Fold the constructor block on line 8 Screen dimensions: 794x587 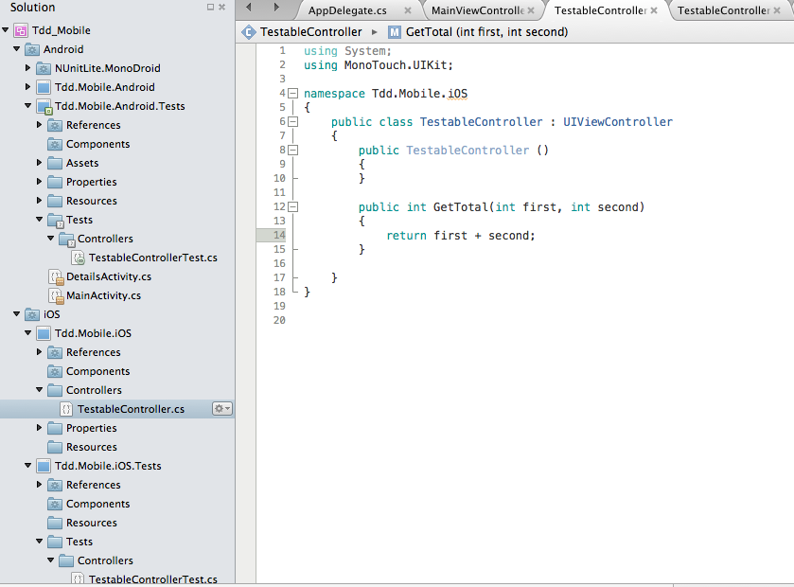292,150
